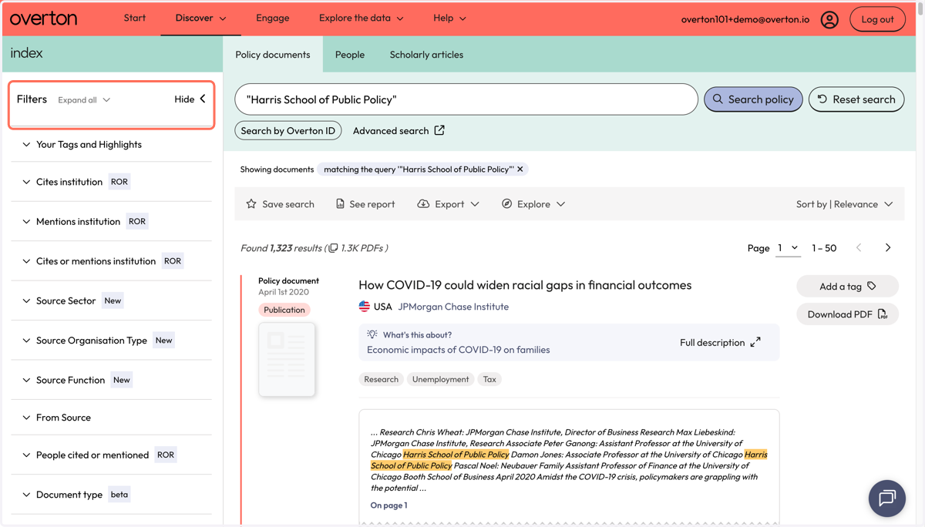This screenshot has width=925, height=527.
Task: Click the star icon on Save search
Action: 251,204
